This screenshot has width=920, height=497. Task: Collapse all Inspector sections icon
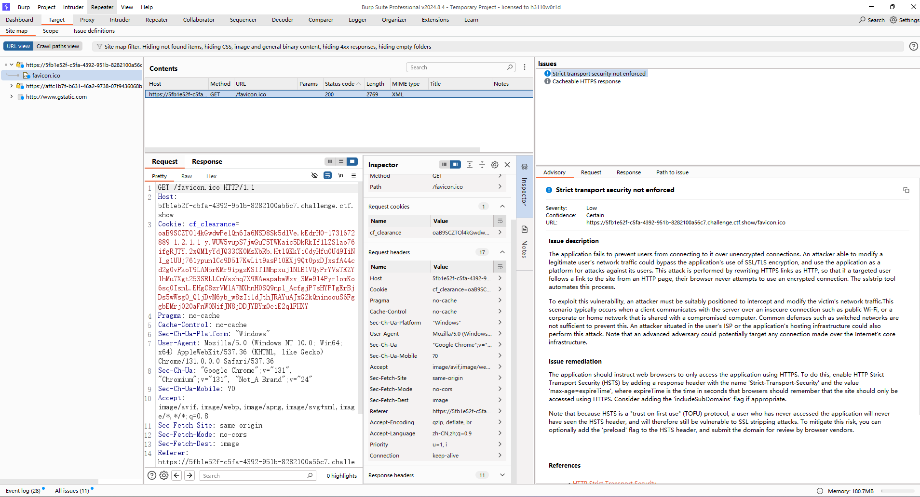coord(482,165)
